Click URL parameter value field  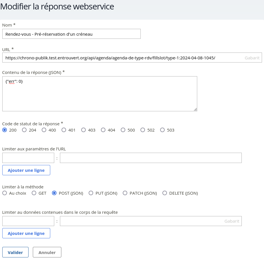tap(151, 158)
